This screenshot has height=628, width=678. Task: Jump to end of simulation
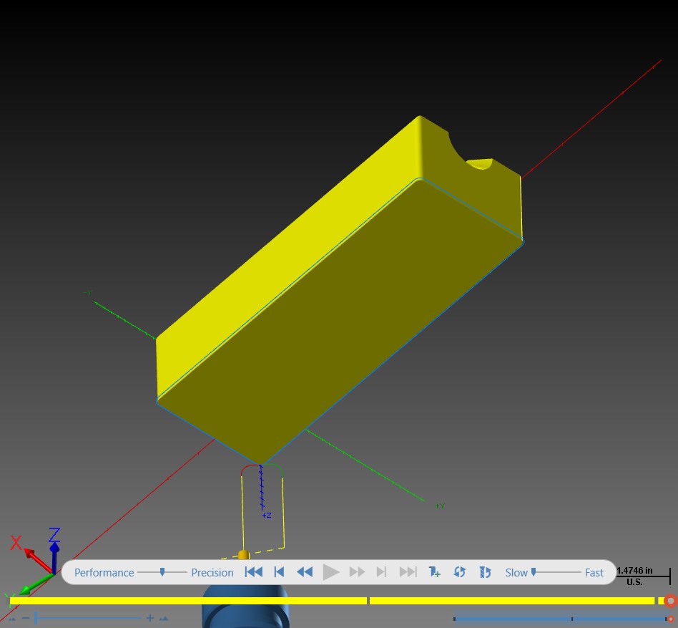408,572
